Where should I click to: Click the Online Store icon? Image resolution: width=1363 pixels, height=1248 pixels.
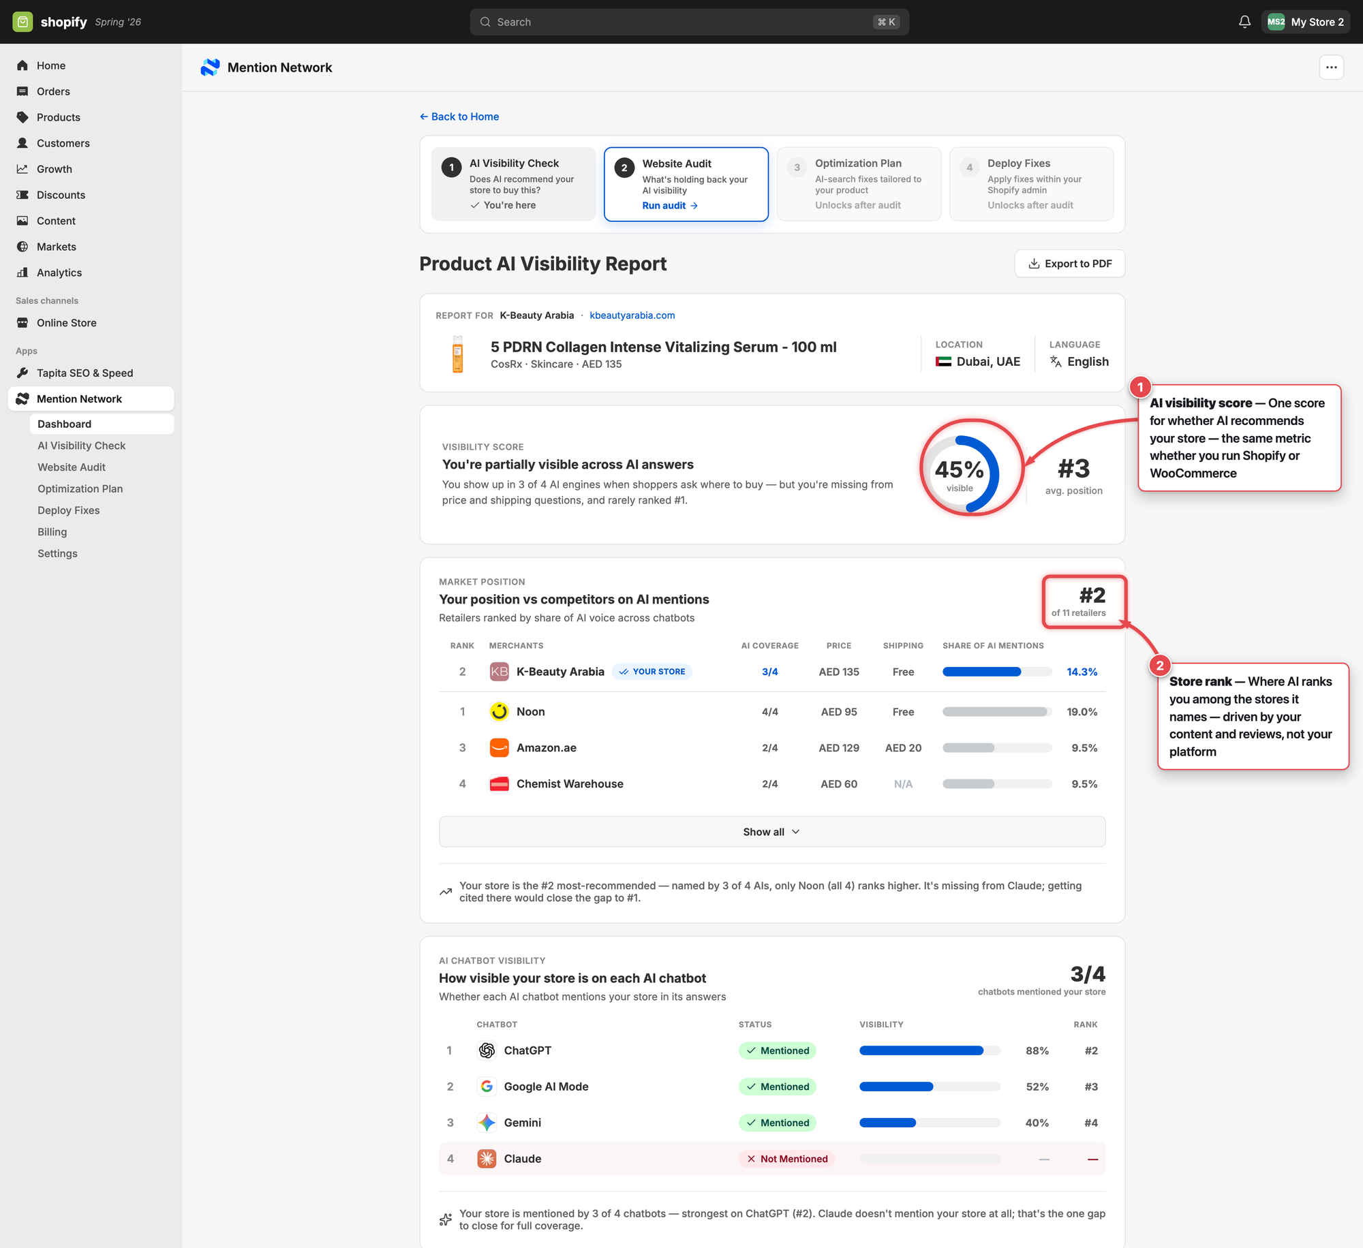click(x=22, y=323)
